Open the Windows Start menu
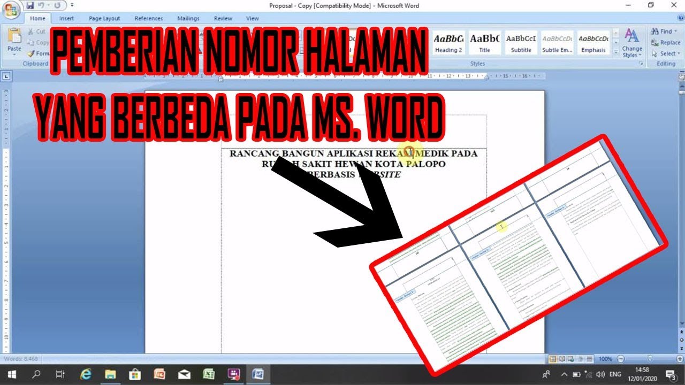The image size is (685, 385). point(12,374)
